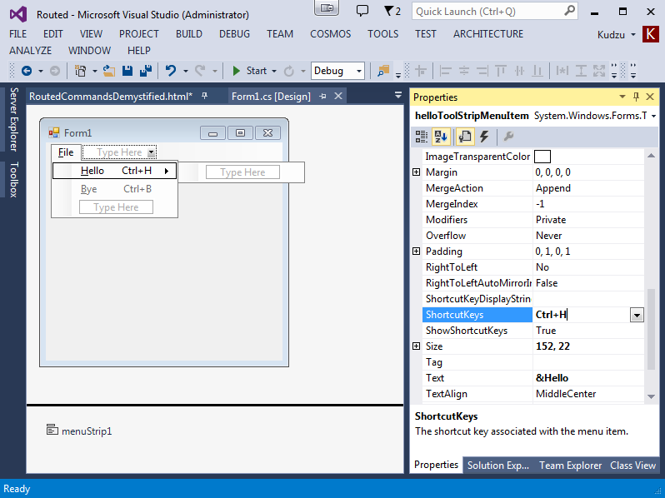Click the Undo toolbar icon
This screenshot has width=665, height=498.
[x=171, y=71]
